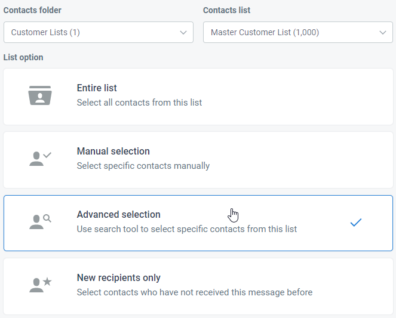Select the Entire list option
The image size is (396, 318).
coord(198,97)
